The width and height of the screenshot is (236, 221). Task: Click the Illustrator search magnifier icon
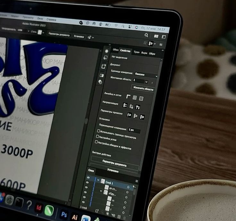tap(146, 35)
